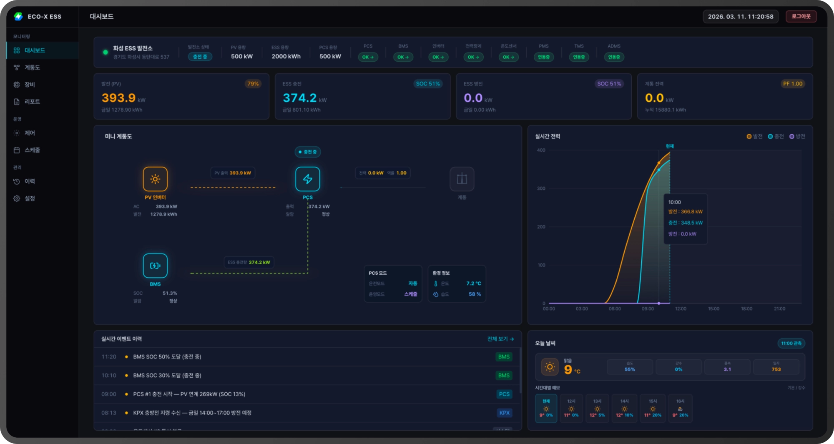Open the 전체 보기 link in event history

tap(500, 339)
